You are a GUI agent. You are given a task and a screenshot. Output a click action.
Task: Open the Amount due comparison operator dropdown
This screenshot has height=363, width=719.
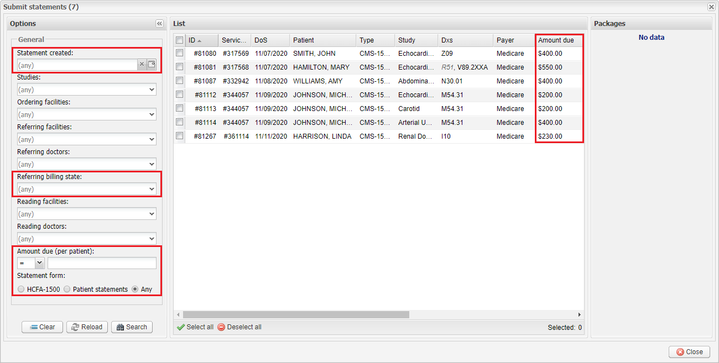tap(39, 263)
